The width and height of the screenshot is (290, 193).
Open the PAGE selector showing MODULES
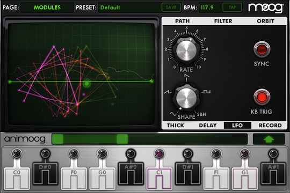(x=47, y=8)
